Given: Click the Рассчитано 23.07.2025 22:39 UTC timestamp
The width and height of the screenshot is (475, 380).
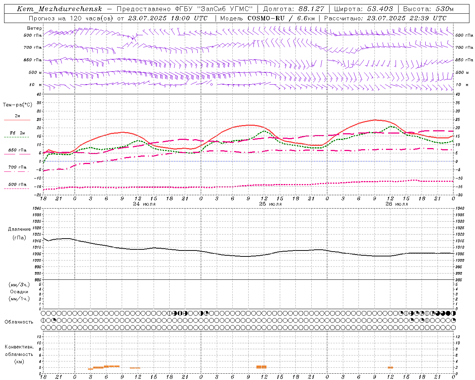Looking at the screenshot, I should click(x=385, y=18).
